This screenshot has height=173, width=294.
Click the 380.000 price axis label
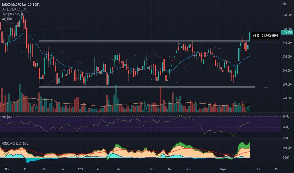287,15
